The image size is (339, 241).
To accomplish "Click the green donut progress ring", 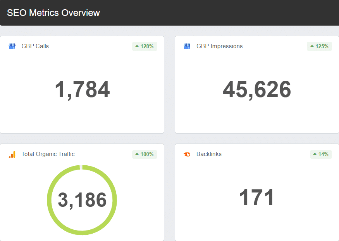I will click(49, 200).
